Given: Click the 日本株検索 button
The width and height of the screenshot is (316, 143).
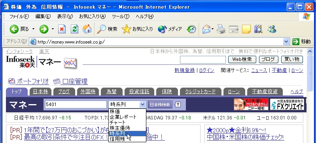Looking at the screenshot, I should [x=160, y=104].
